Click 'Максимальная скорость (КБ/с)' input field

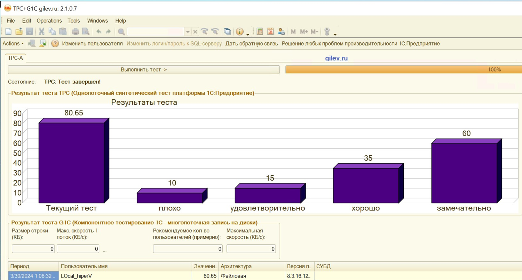point(251,249)
